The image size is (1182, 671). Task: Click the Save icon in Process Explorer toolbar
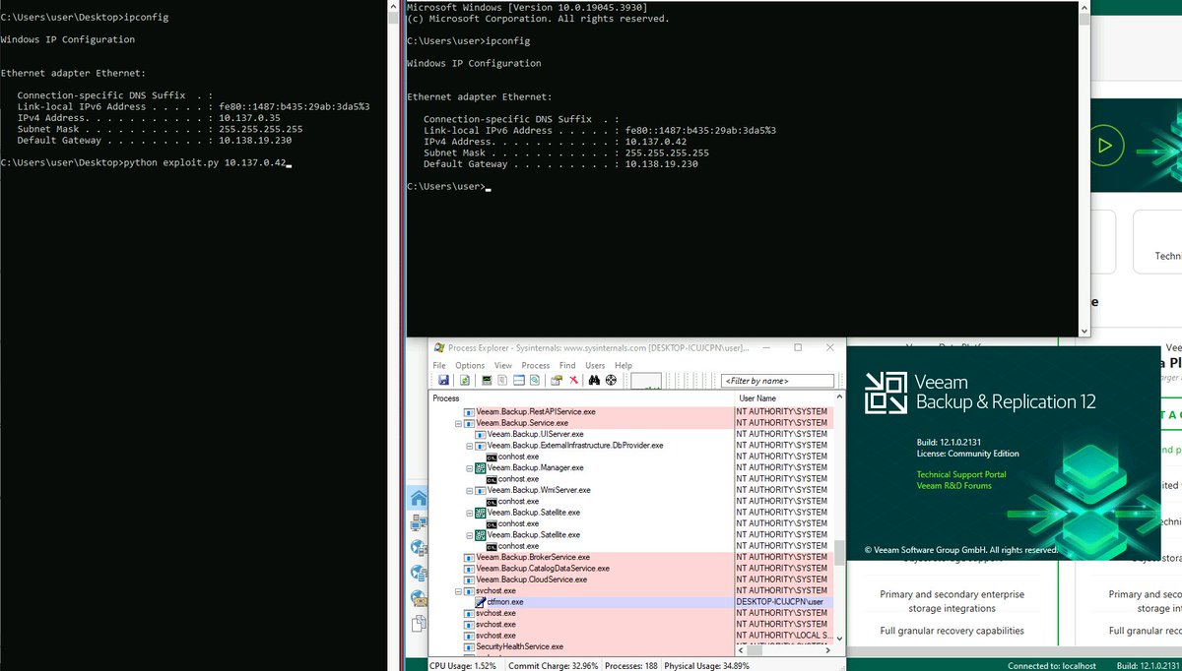[x=443, y=380]
